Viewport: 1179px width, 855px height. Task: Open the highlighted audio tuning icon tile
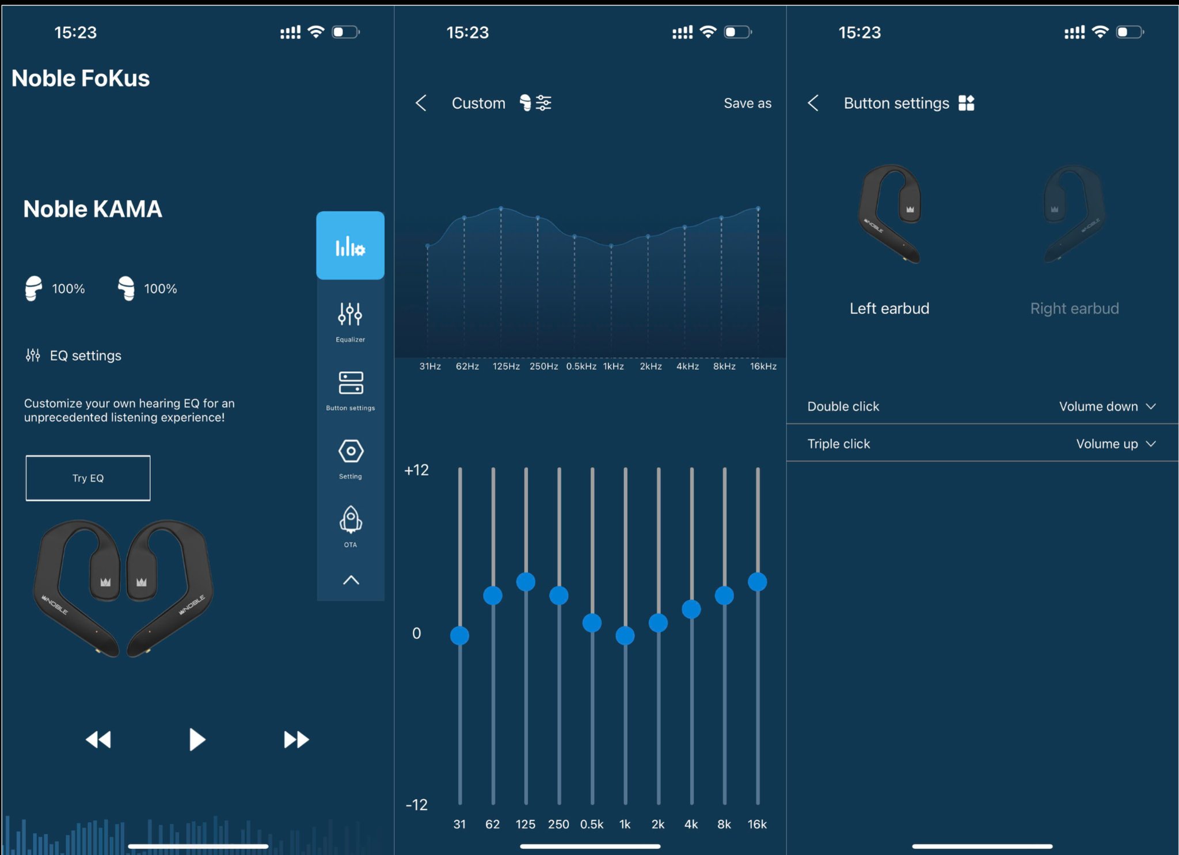click(350, 246)
